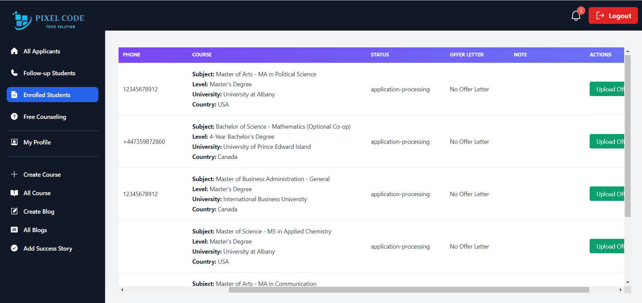Click the document icon beside Enrolled Students

(14, 95)
